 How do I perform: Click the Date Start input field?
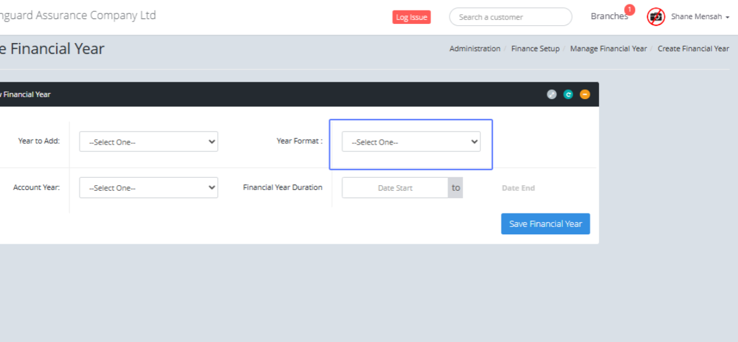[395, 188]
